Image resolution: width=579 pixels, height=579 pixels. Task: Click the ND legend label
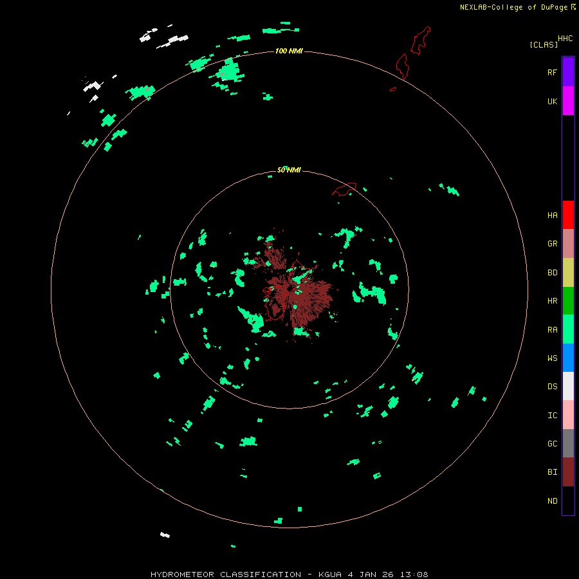552,501
